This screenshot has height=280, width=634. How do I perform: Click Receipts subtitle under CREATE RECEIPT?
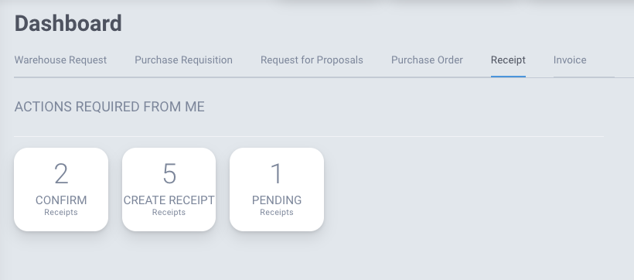point(169,212)
